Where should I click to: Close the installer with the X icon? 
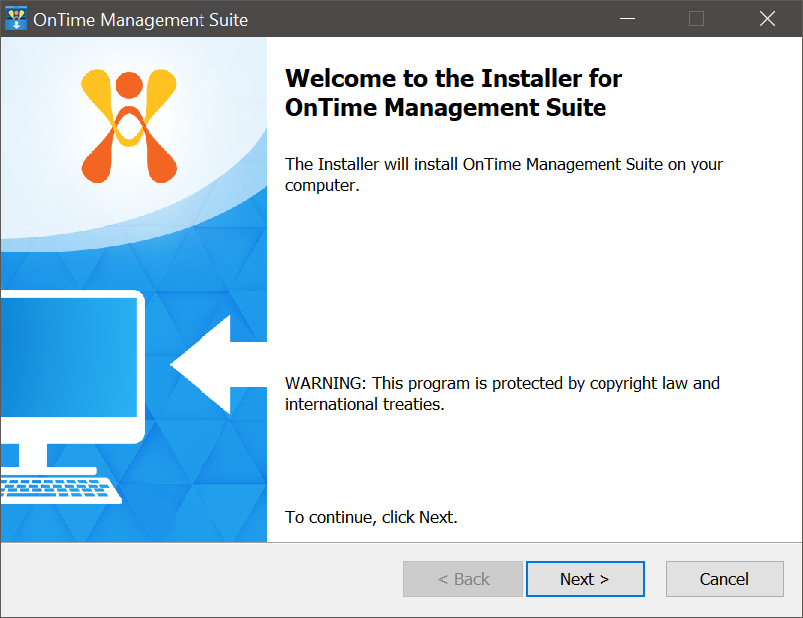[x=767, y=18]
